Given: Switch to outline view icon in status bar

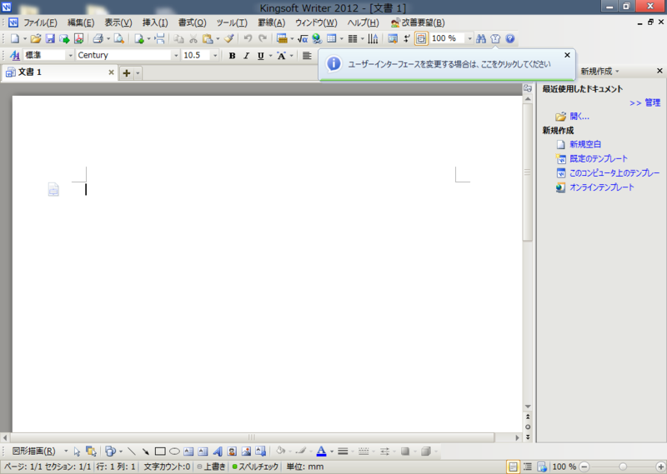Looking at the screenshot, I should (528, 467).
